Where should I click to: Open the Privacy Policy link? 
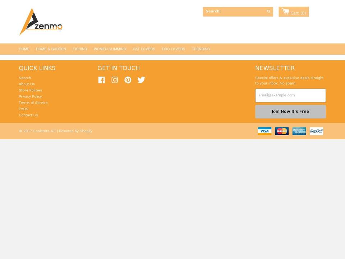(30, 96)
